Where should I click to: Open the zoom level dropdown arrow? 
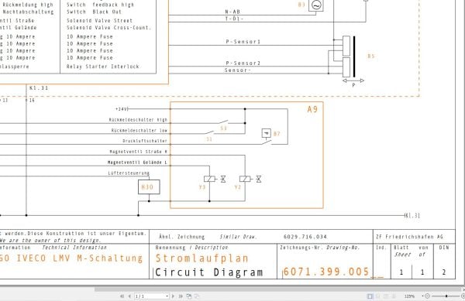click(x=422, y=296)
